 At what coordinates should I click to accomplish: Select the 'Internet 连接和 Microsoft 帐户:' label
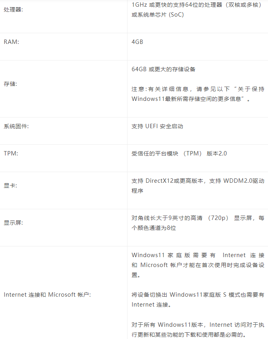point(47,295)
